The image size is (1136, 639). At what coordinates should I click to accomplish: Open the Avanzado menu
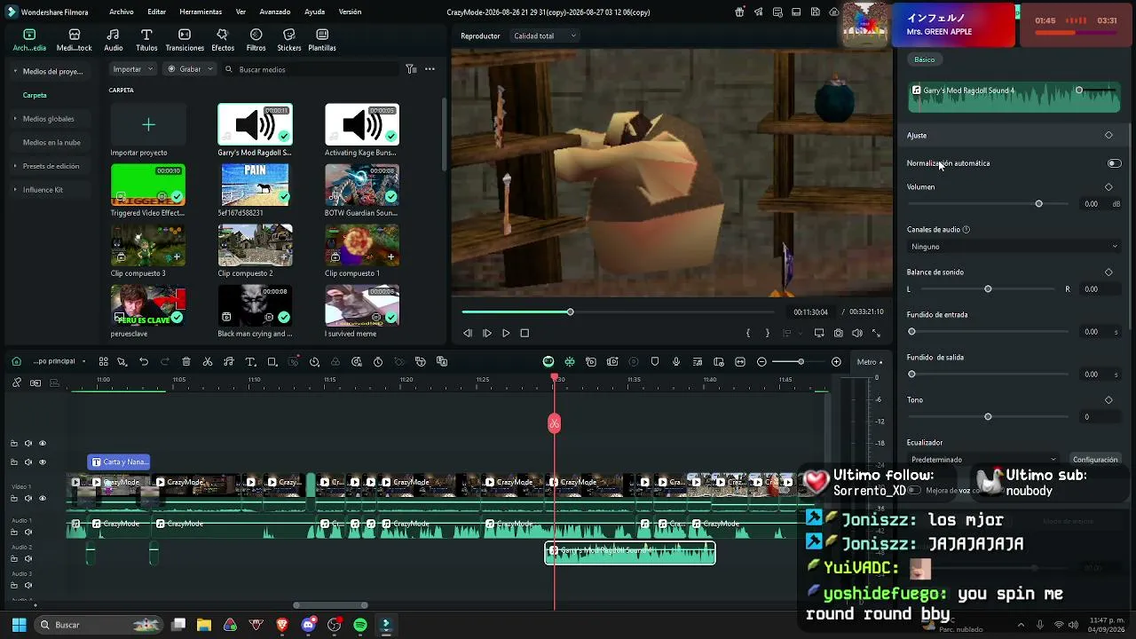(275, 12)
